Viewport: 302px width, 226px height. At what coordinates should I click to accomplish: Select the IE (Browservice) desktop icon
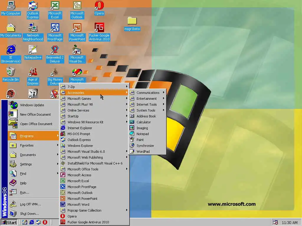tap(11, 54)
